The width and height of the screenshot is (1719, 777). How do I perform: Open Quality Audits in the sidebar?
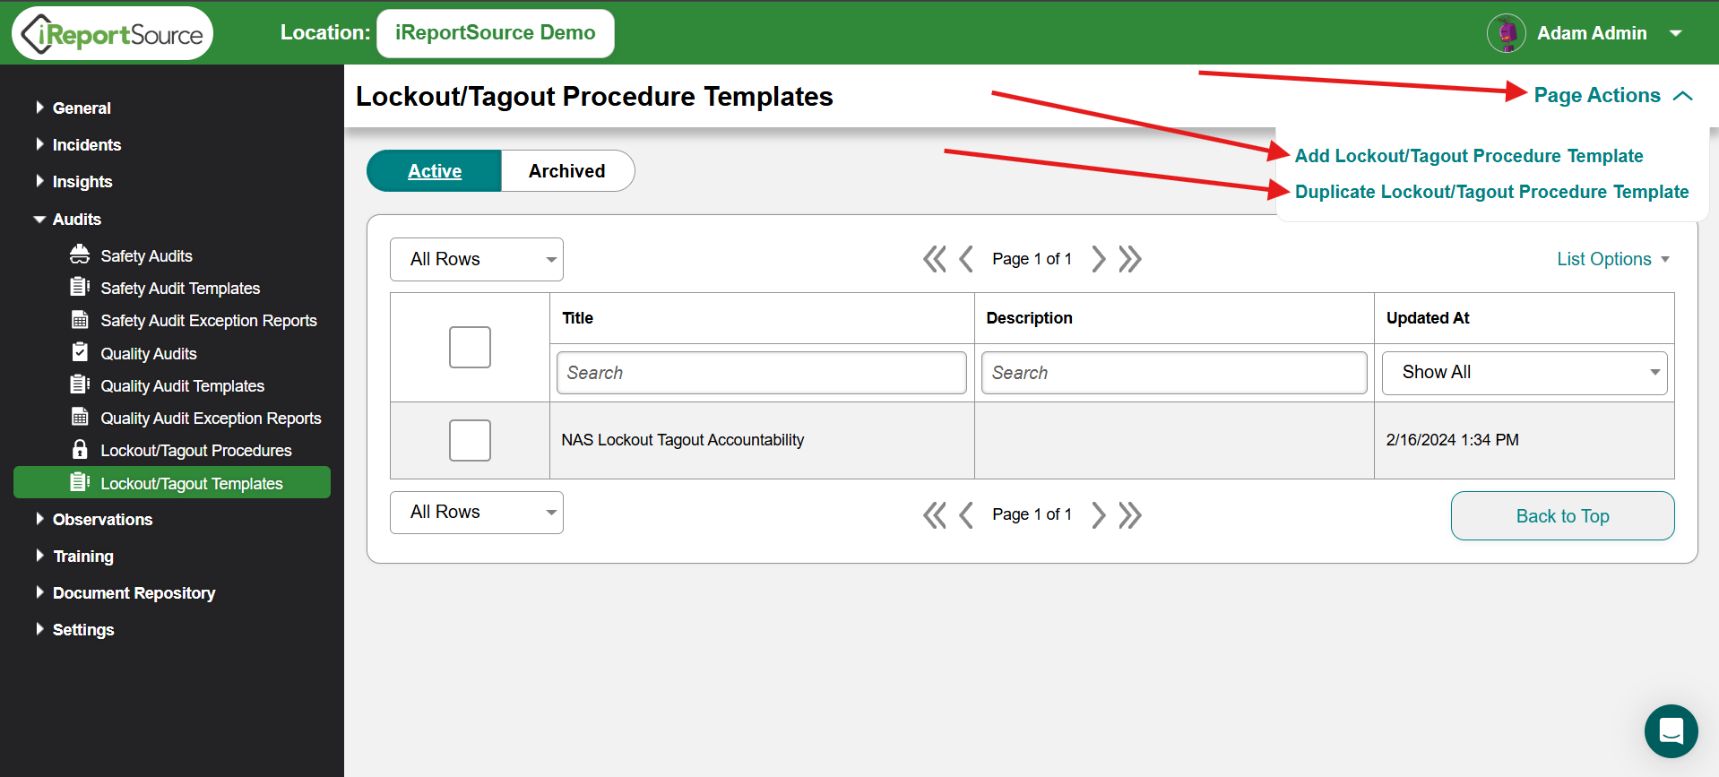149,353
